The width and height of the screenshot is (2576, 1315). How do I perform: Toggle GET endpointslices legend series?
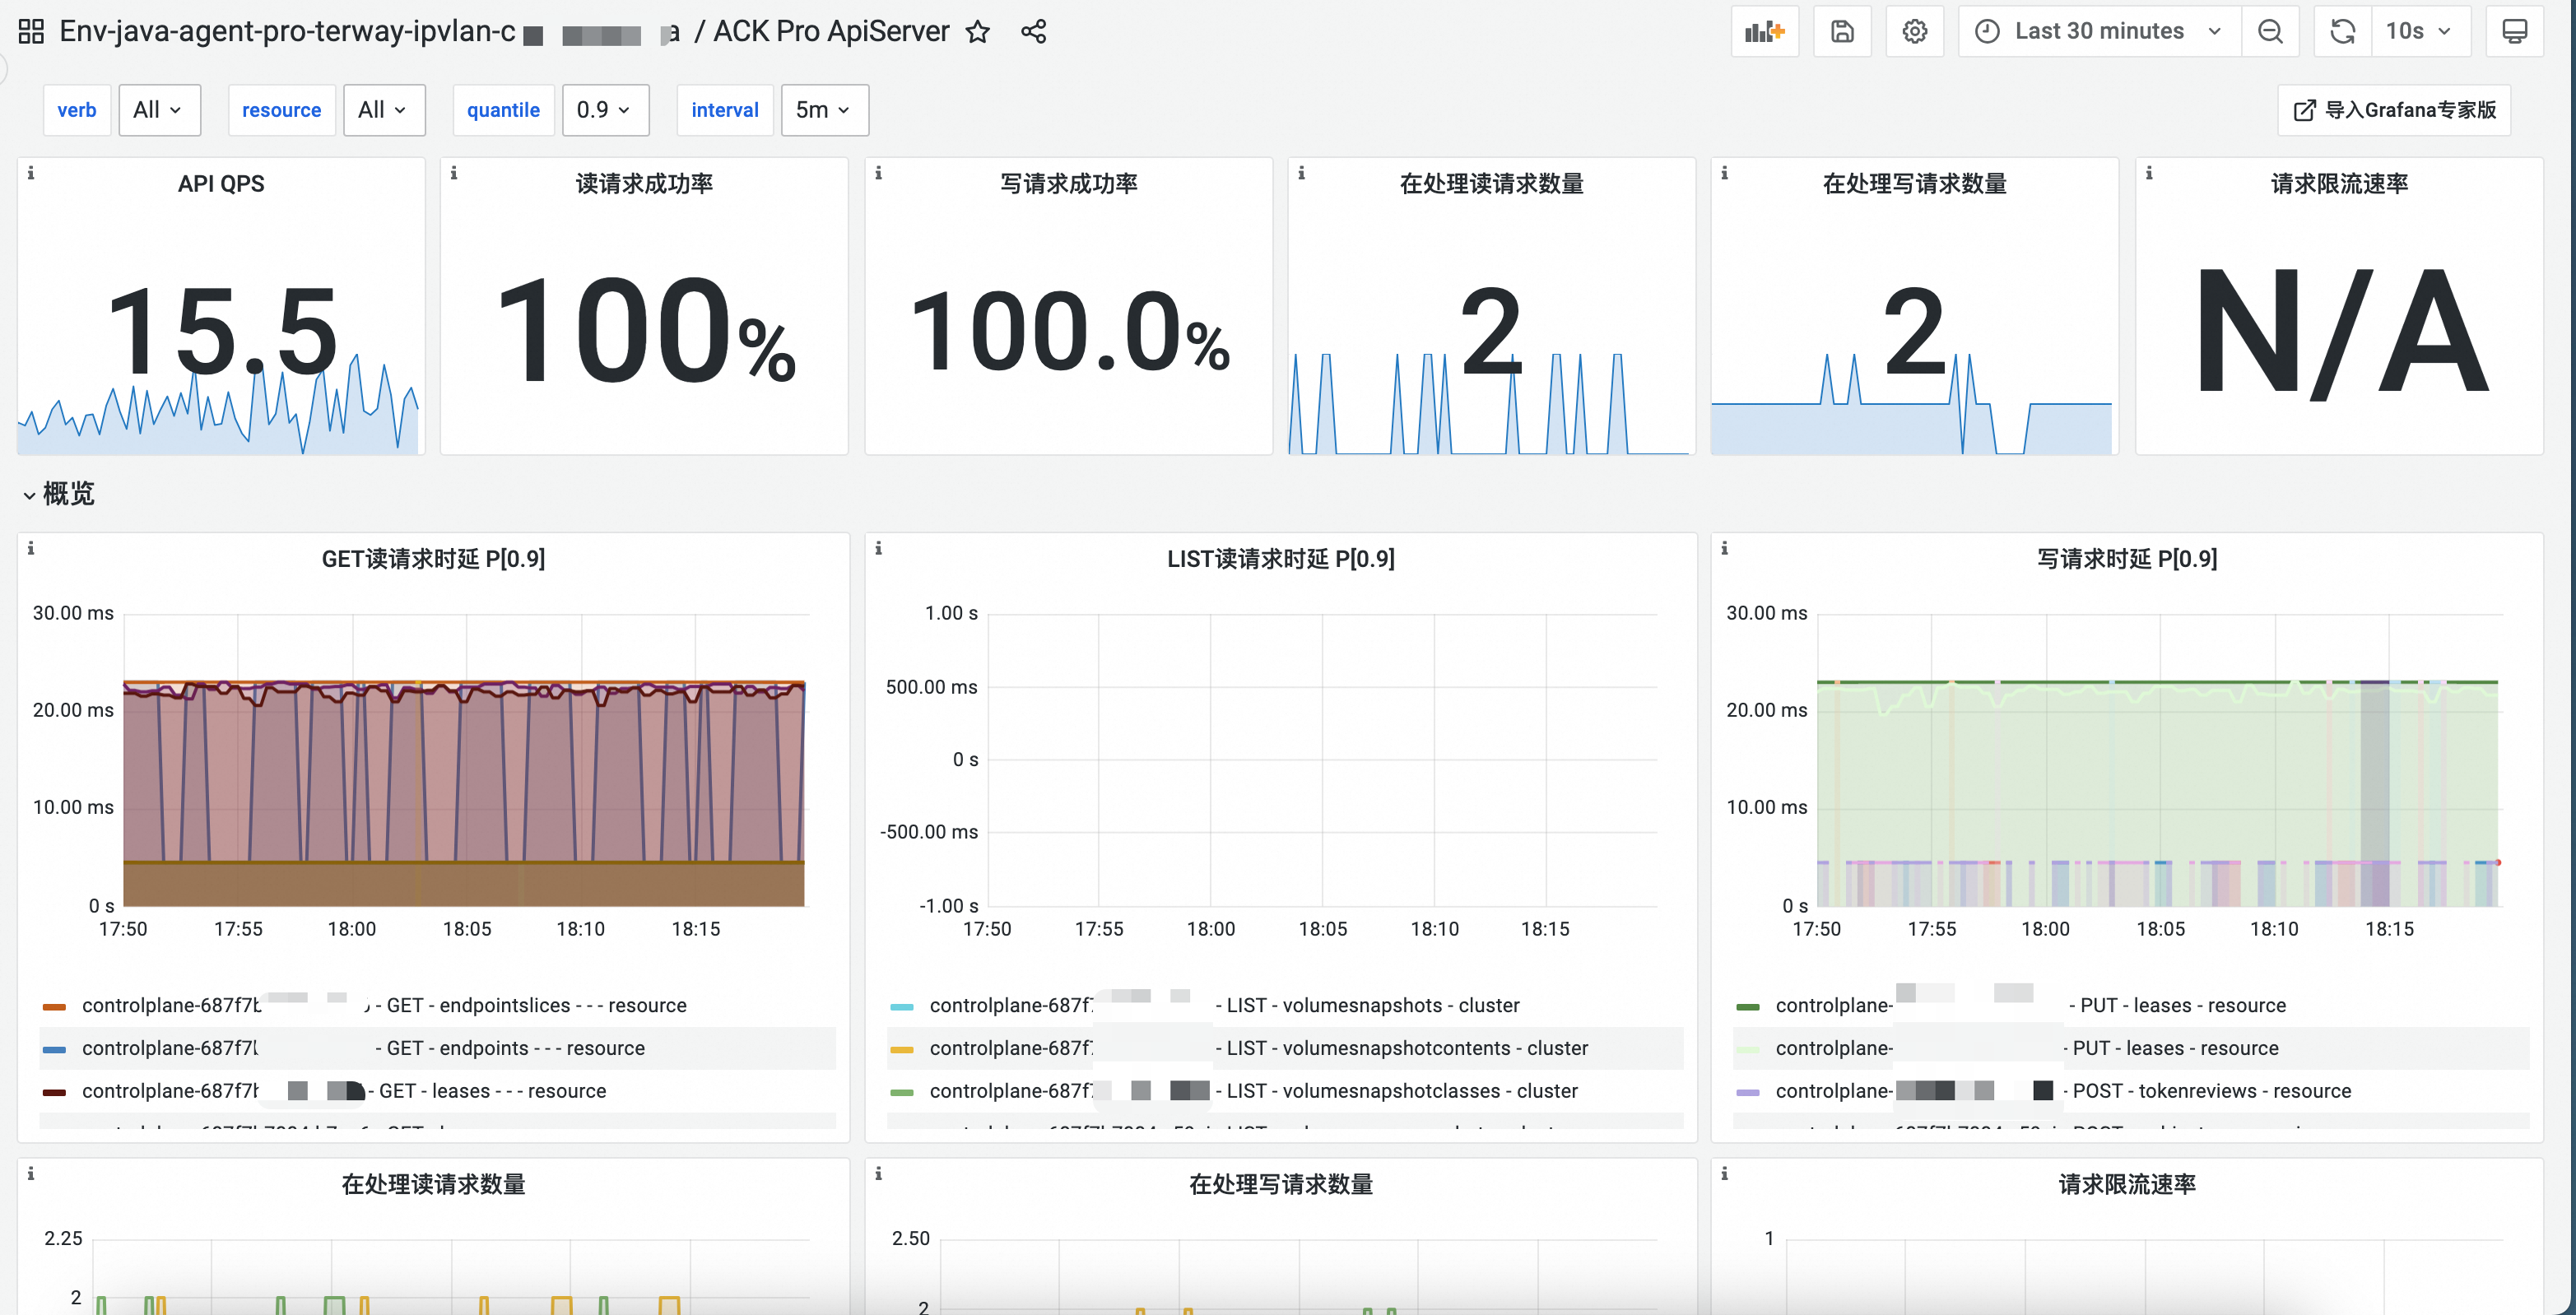coord(384,1005)
